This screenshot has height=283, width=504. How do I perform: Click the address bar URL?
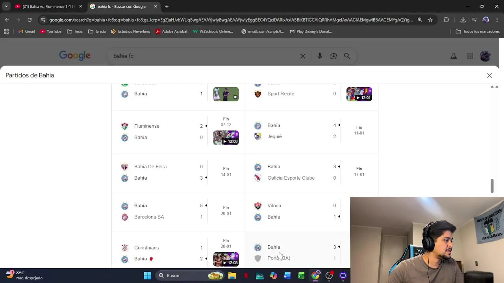231,20
